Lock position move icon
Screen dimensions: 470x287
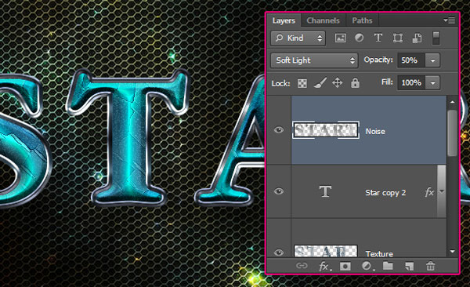tap(337, 83)
